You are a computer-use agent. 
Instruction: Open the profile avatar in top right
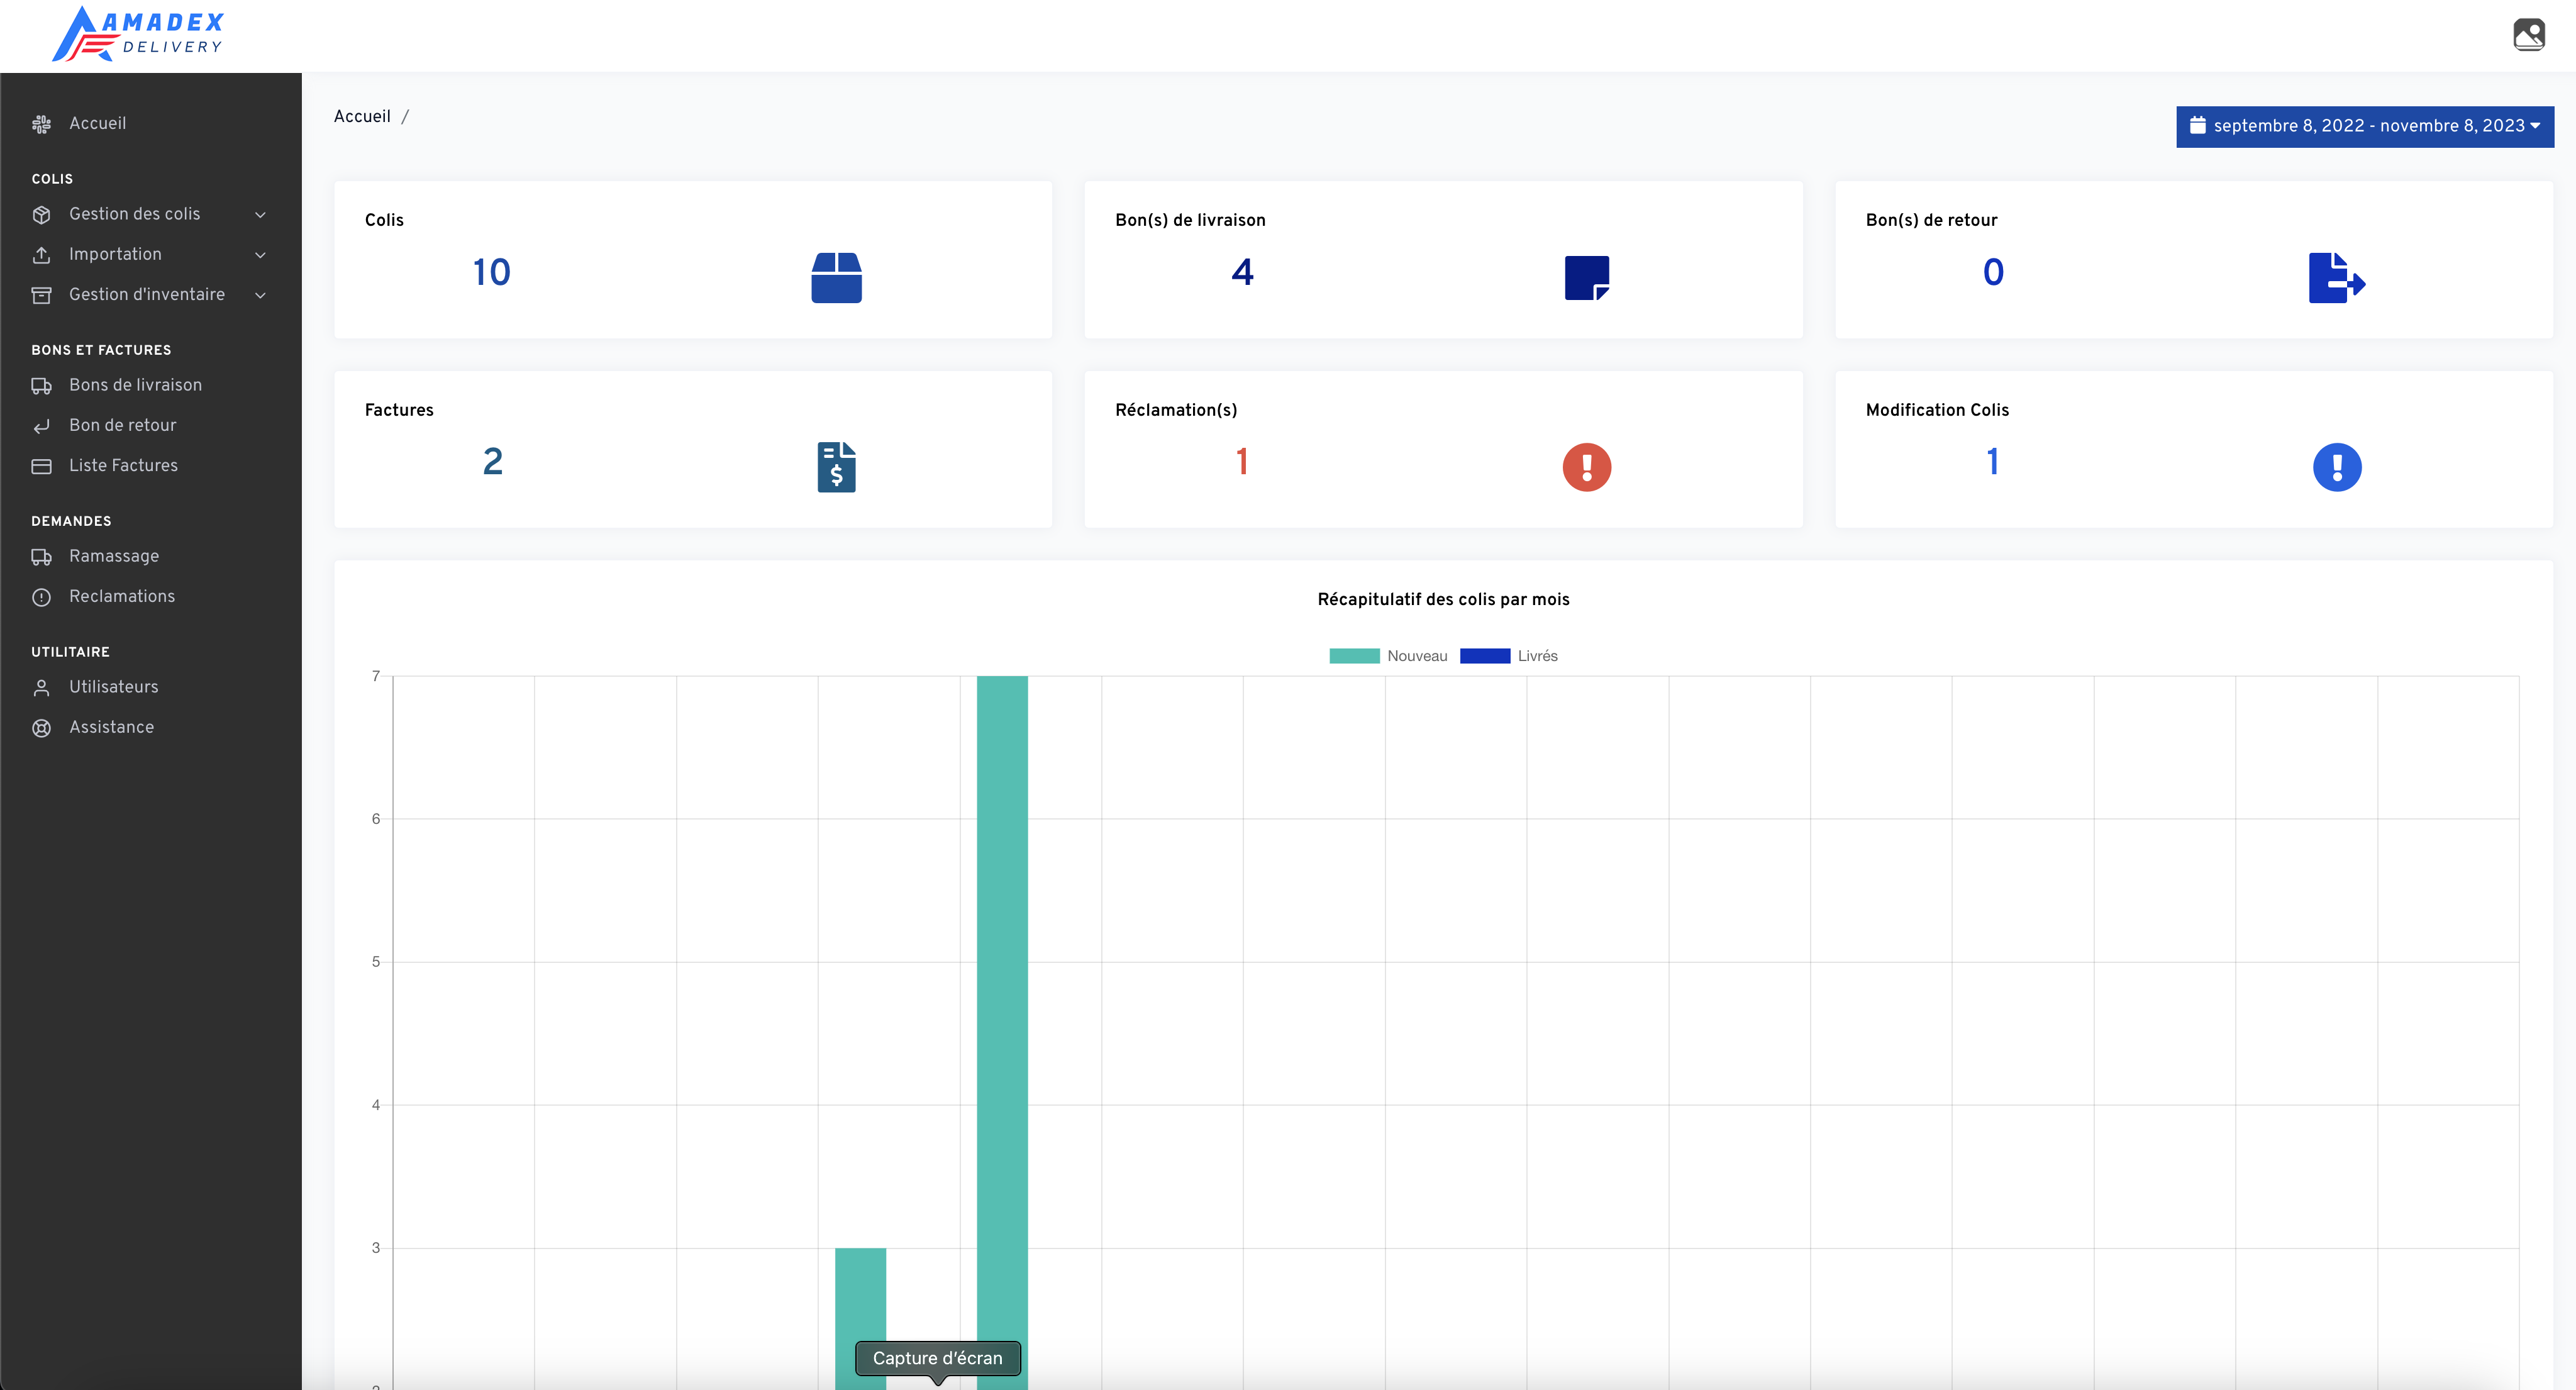[2528, 35]
